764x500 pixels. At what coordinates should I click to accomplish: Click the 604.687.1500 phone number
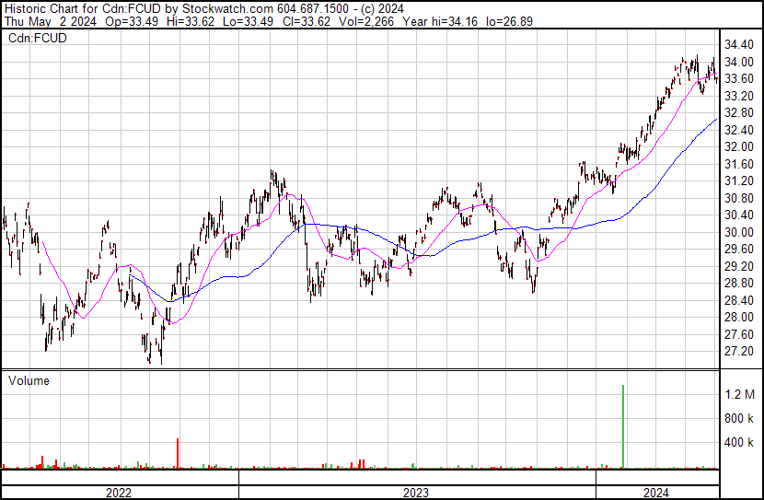(x=313, y=9)
